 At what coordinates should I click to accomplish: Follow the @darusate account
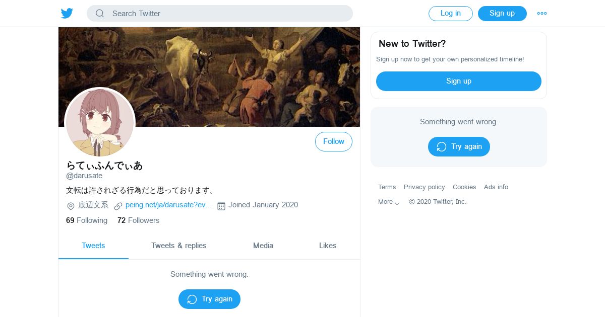(334, 141)
